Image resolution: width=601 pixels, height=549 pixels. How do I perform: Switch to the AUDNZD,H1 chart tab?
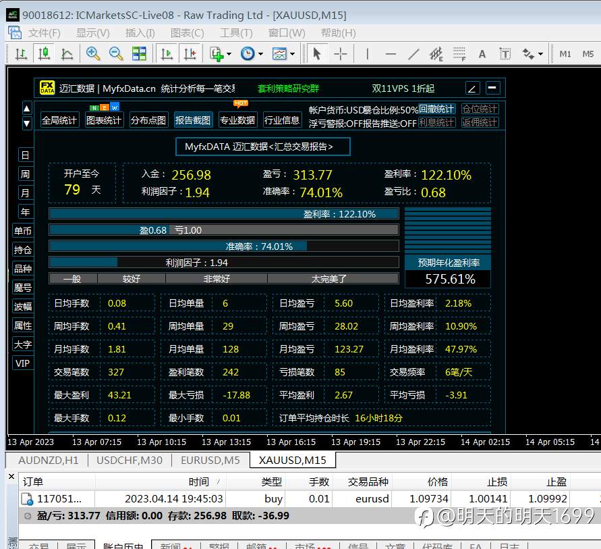(x=49, y=460)
